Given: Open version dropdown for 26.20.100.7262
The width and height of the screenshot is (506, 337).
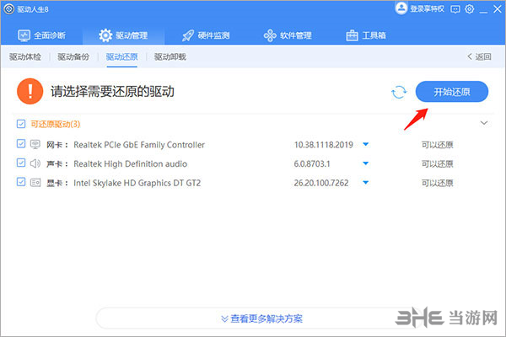Looking at the screenshot, I should click(366, 183).
